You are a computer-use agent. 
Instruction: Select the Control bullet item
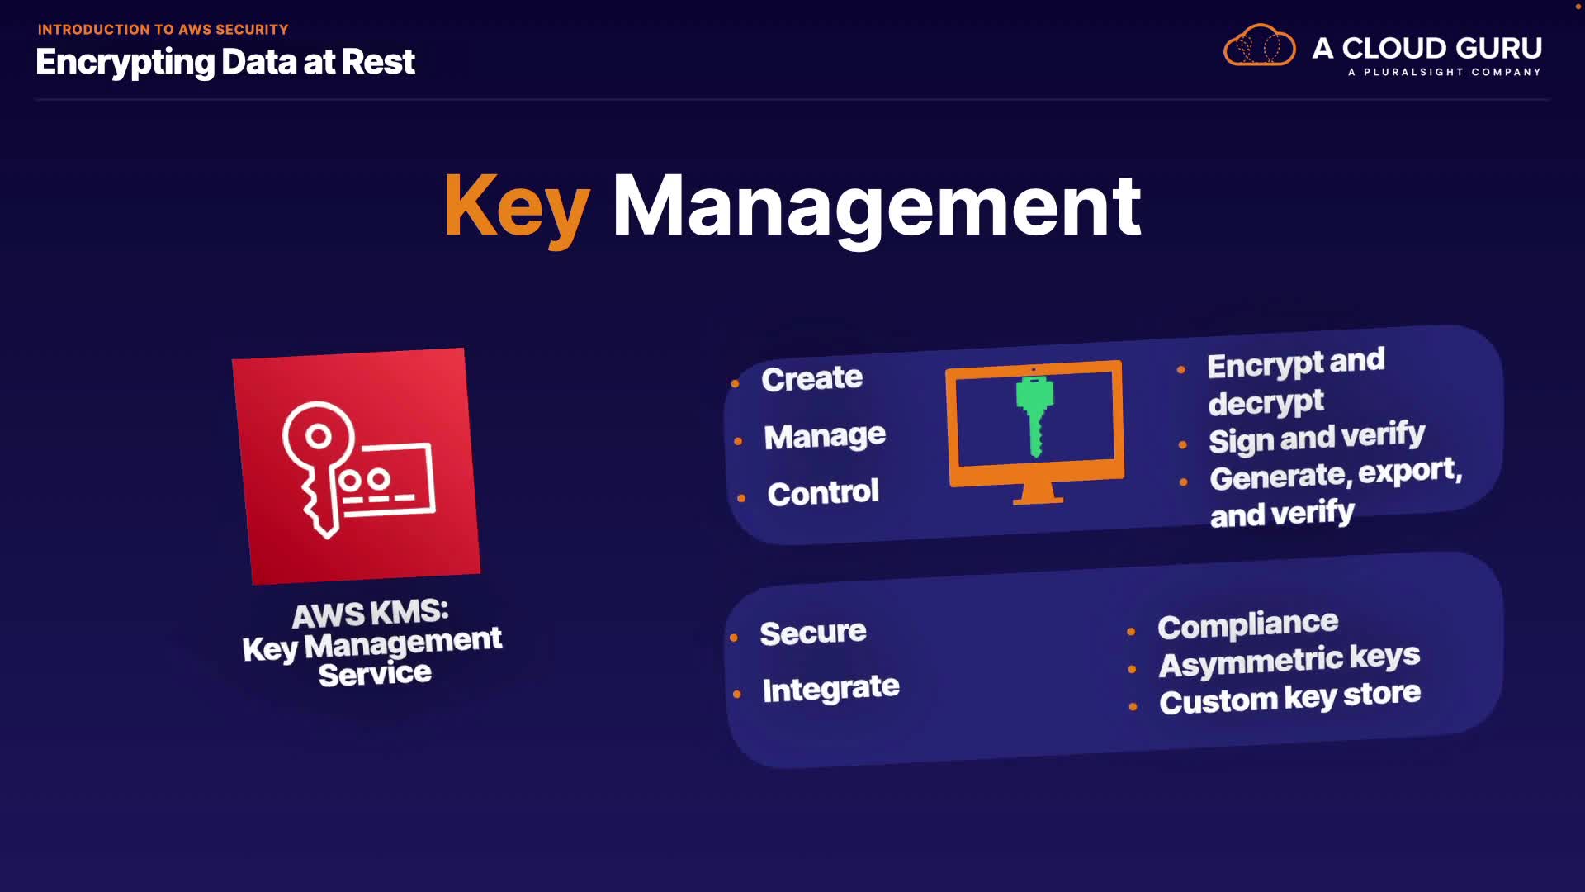[x=822, y=493]
